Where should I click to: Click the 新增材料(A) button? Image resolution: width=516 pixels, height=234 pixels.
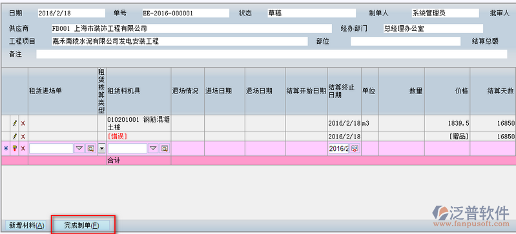point(26,225)
